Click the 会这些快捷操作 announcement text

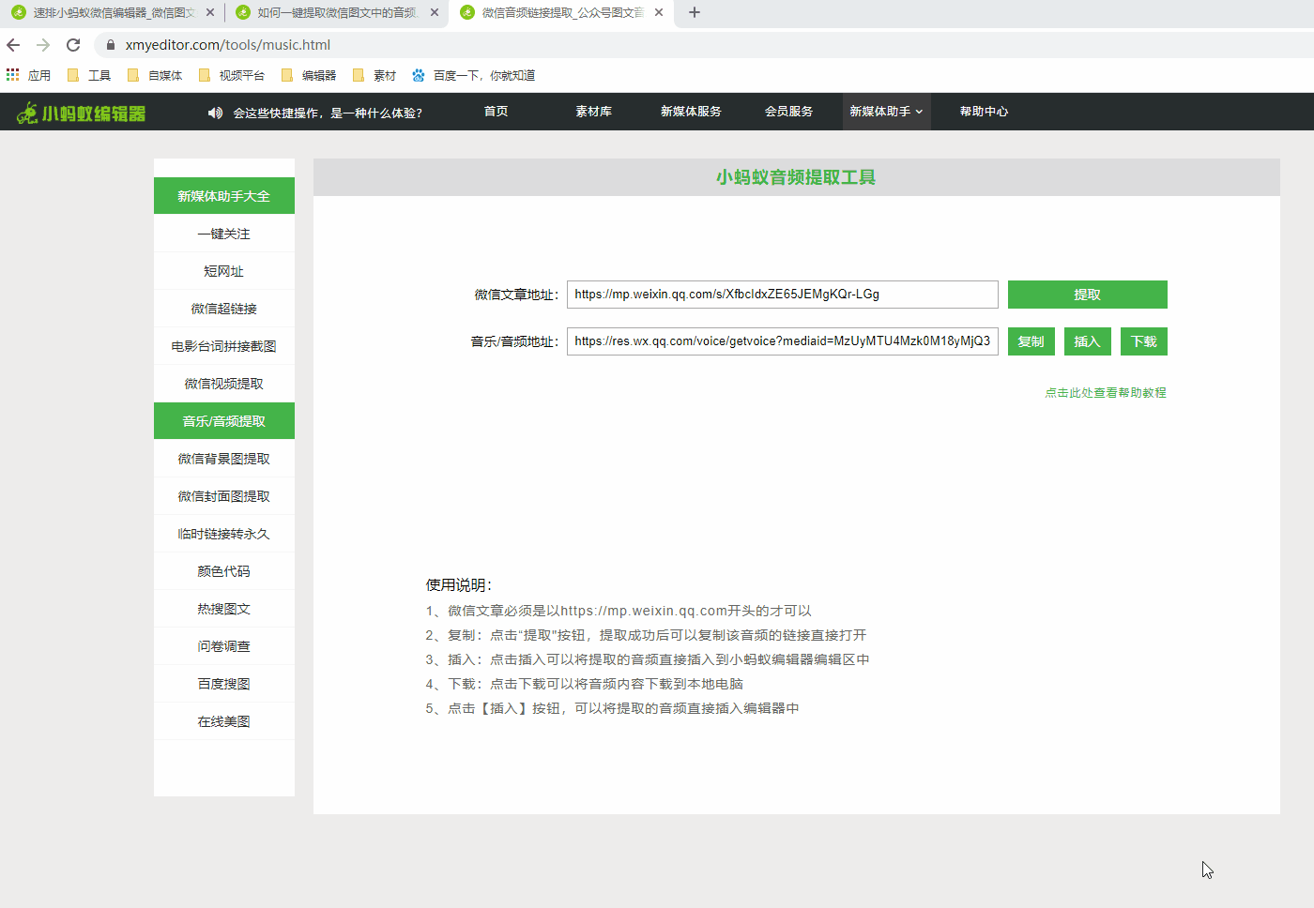[x=328, y=113]
